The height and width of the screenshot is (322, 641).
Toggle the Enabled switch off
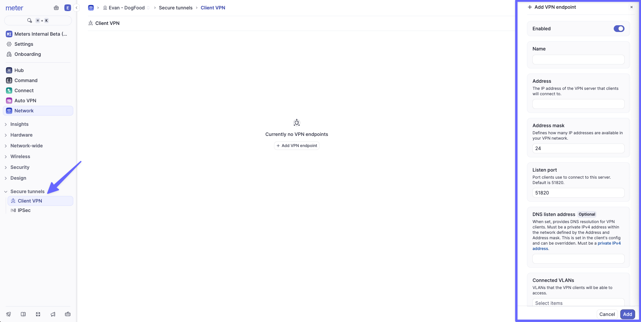pos(619,29)
